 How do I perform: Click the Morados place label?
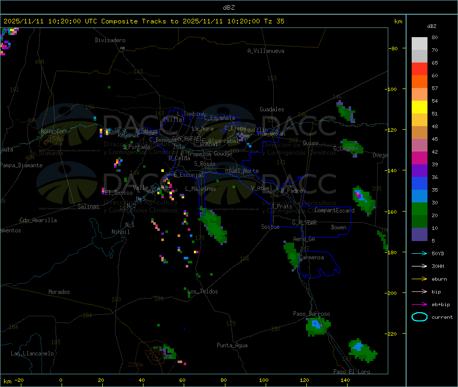pos(59,292)
